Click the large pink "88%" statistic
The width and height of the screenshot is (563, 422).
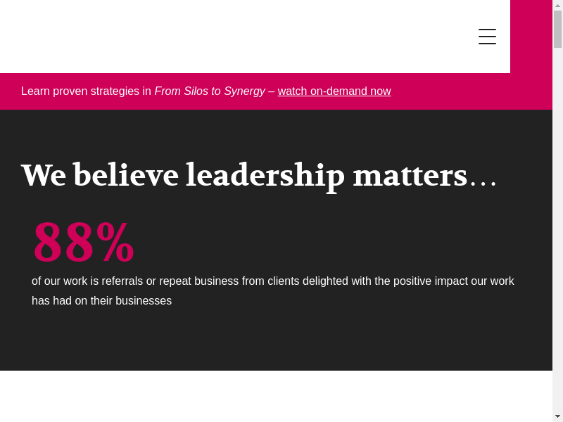[83, 243]
